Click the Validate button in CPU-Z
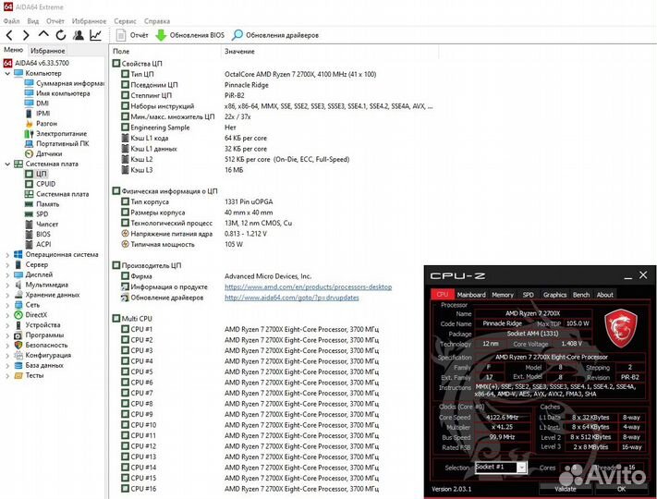 point(566,489)
